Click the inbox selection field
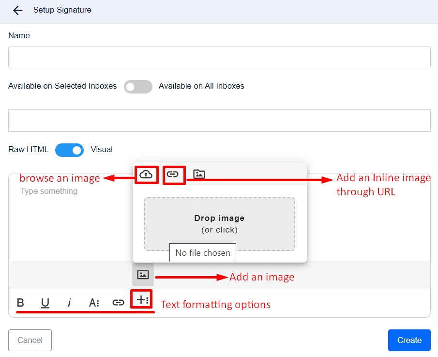438x357 pixels. pos(219,121)
